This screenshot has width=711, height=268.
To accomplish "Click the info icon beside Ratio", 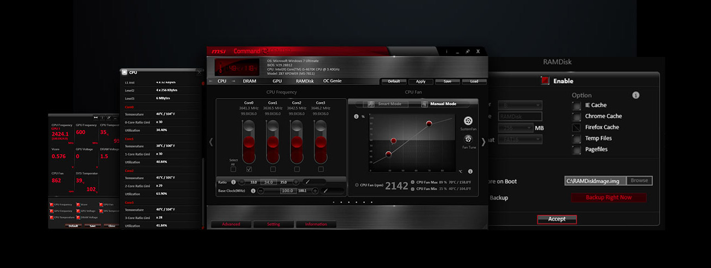I will [234, 182].
